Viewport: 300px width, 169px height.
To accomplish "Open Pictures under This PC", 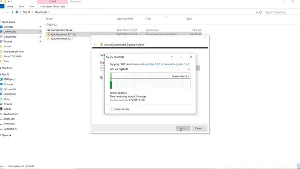I will click(7, 104).
